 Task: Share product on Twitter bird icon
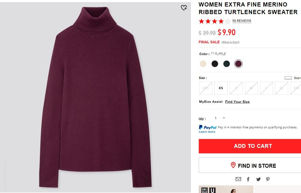258,179
